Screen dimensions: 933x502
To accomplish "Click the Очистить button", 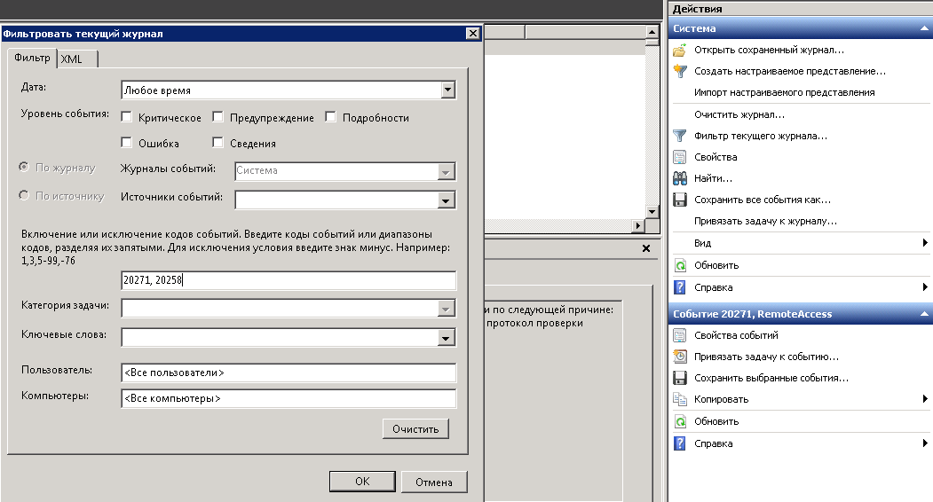I will [415, 429].
